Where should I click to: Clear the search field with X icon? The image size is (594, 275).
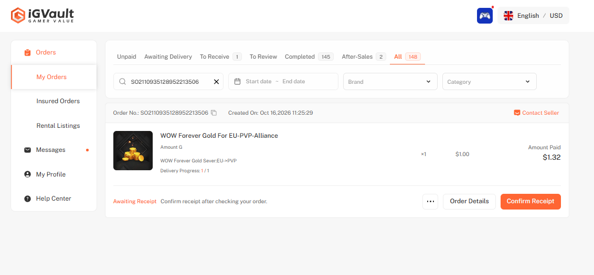tap(216, 82)
